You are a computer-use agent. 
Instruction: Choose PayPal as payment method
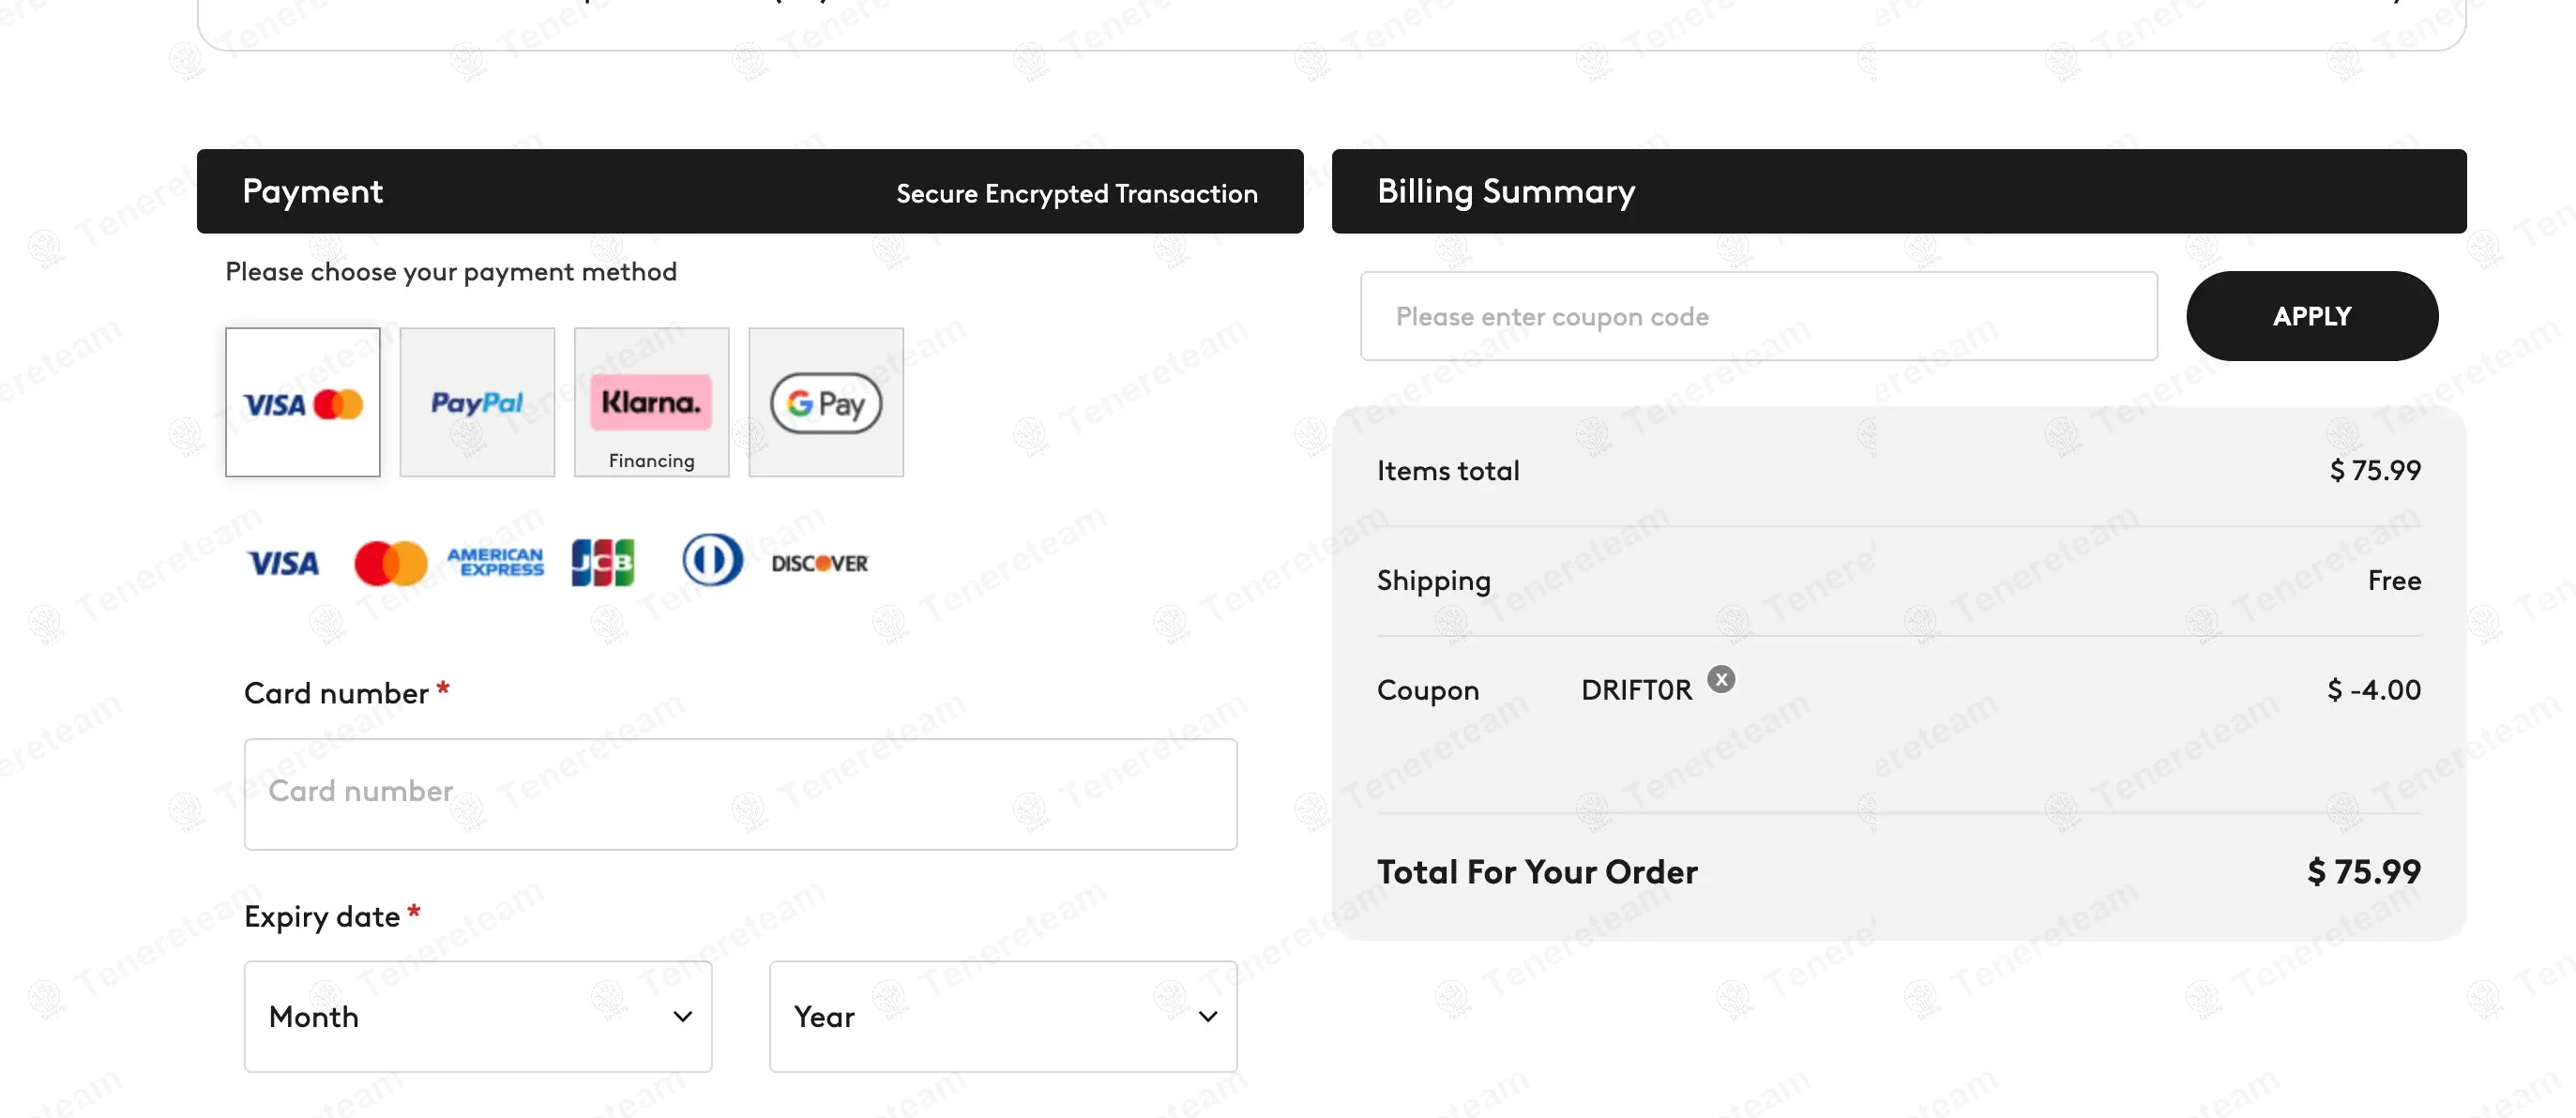[x=477, y=402]
